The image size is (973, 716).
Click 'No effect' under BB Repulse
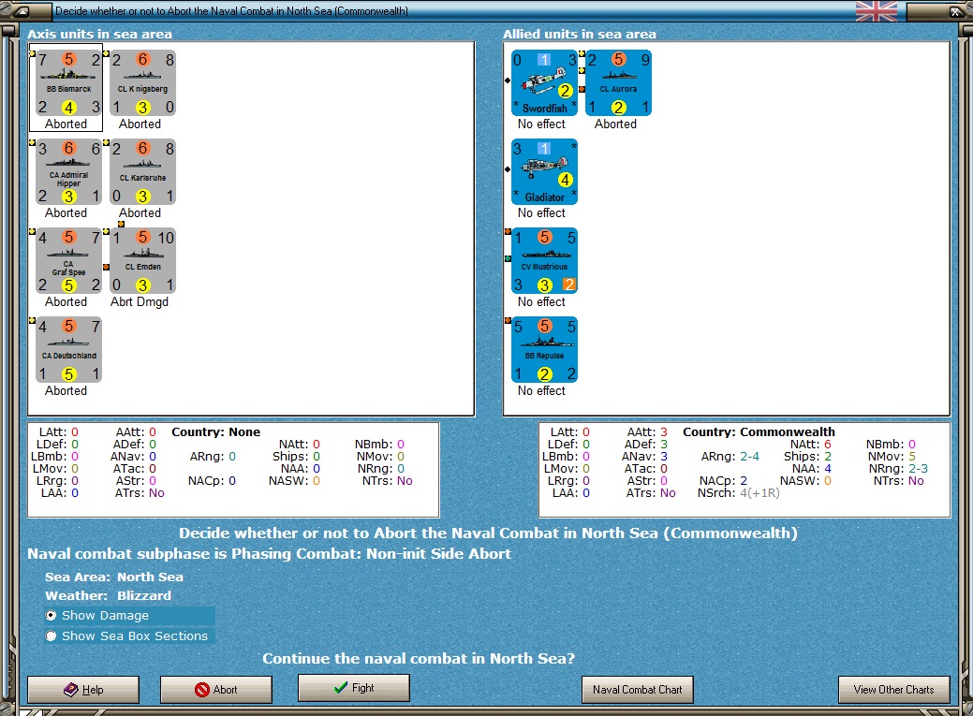click(541, 391)
